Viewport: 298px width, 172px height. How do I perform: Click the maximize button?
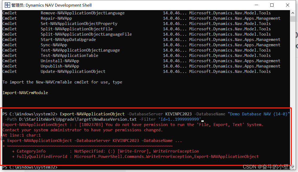point(272,5)
